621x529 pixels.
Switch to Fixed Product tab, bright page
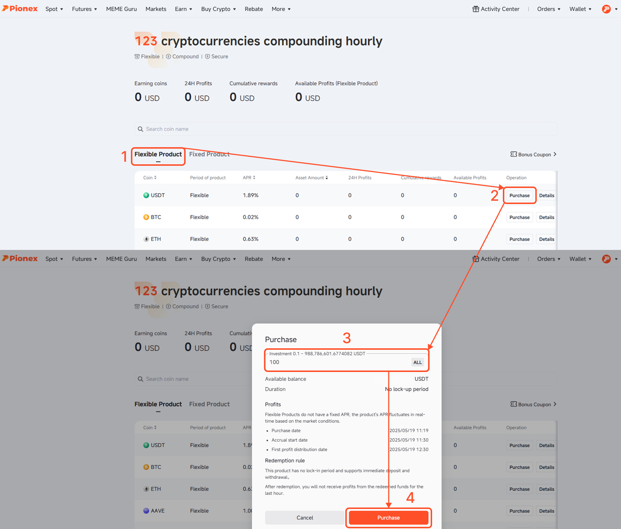[209, 154]
